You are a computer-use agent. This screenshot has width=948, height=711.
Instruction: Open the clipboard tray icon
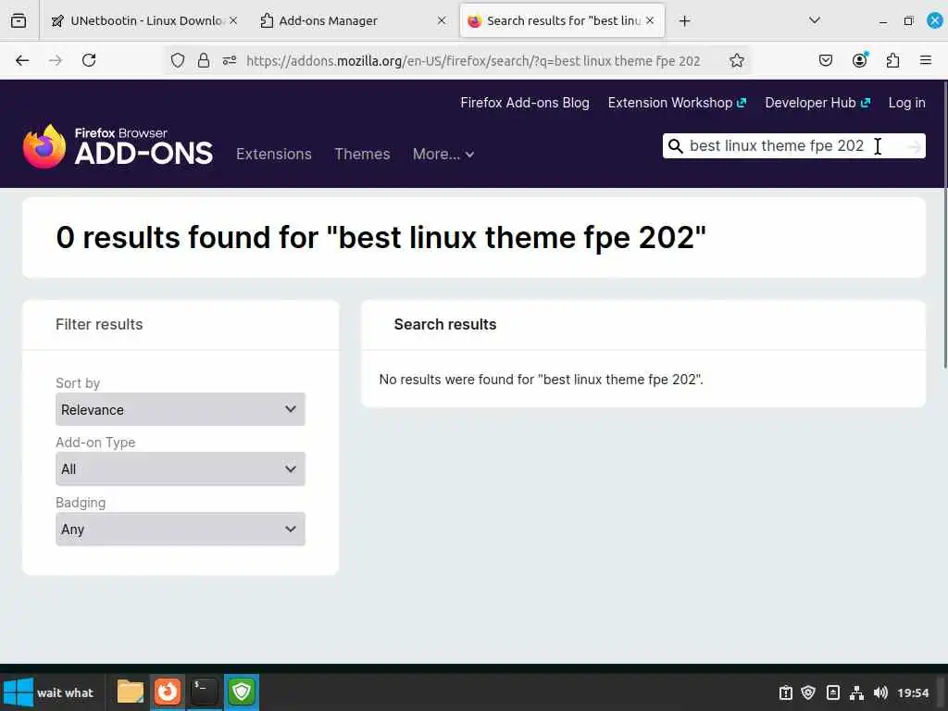tap(785, 692)
